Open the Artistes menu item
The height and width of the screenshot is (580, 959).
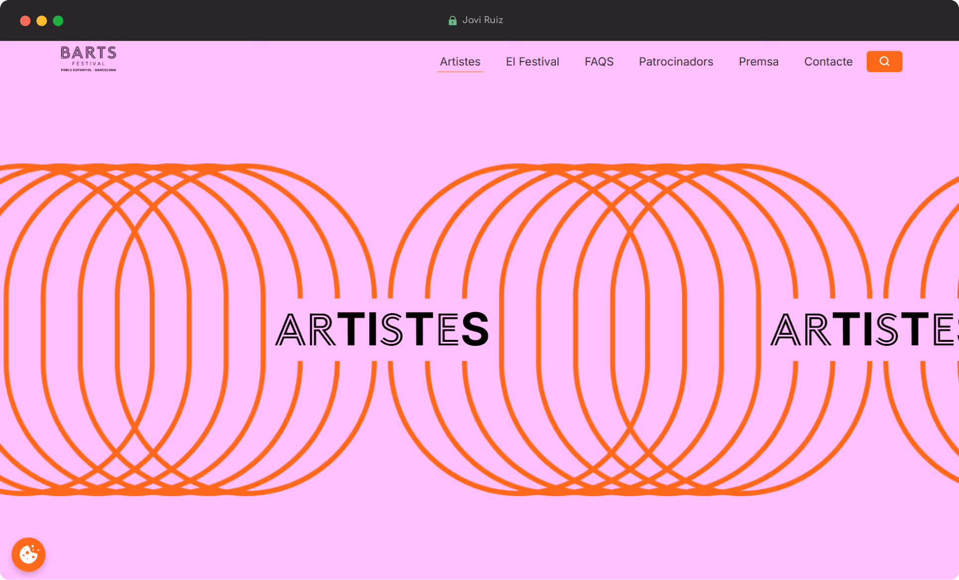(460, 62)
